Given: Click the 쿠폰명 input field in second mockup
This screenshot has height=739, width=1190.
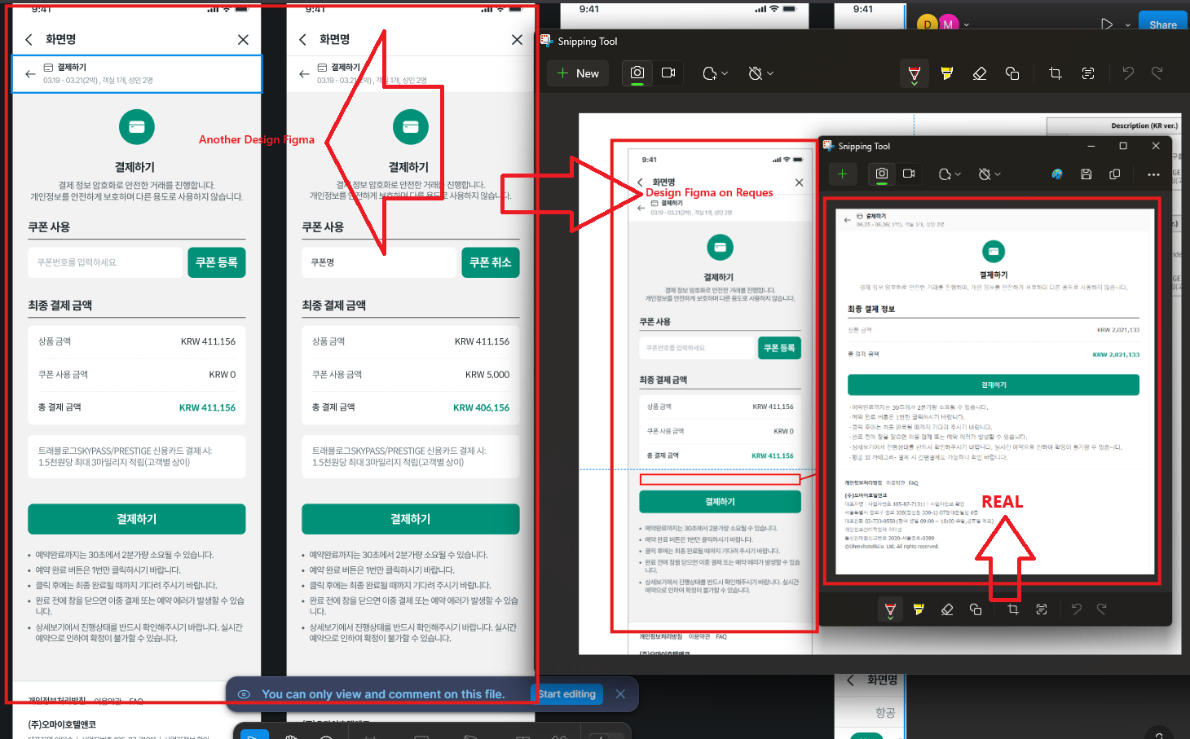Looking at the screenshot, I should (379, 262).
